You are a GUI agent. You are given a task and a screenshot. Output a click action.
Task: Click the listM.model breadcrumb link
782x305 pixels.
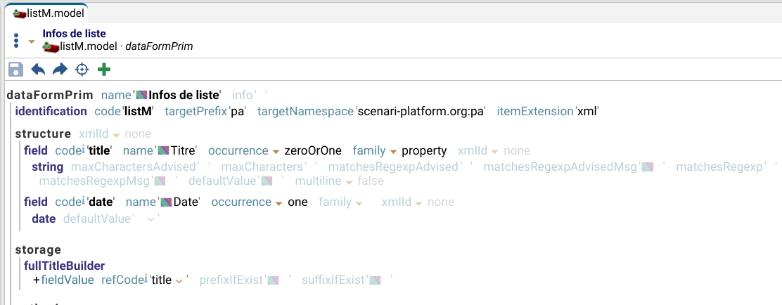coord(89,46)
